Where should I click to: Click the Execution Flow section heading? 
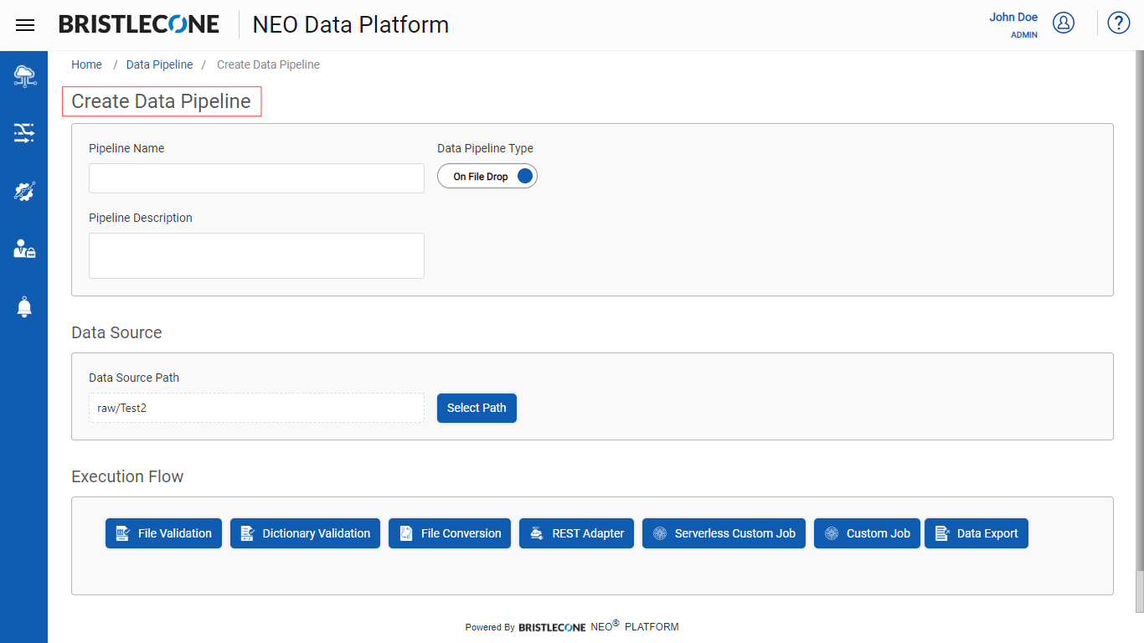127,476
